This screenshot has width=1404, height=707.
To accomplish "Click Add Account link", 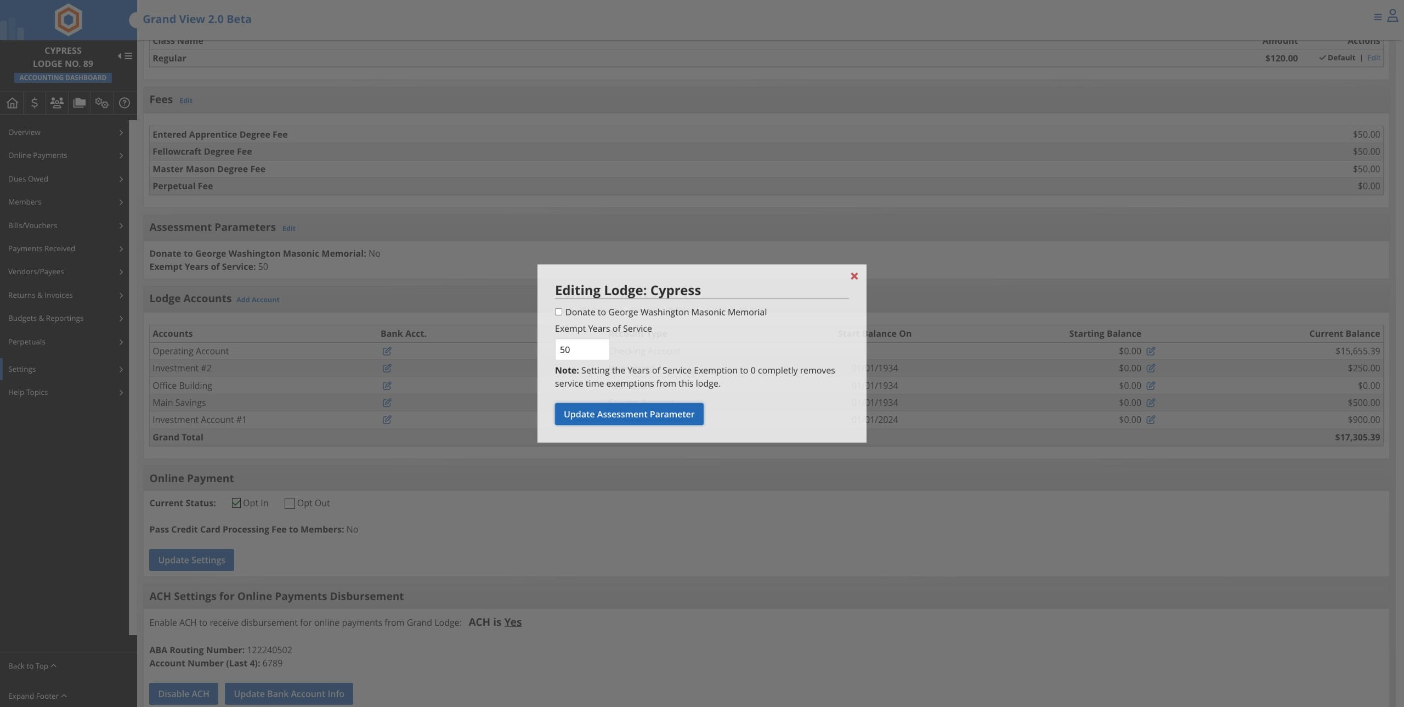I will click(x=258, y=299).
